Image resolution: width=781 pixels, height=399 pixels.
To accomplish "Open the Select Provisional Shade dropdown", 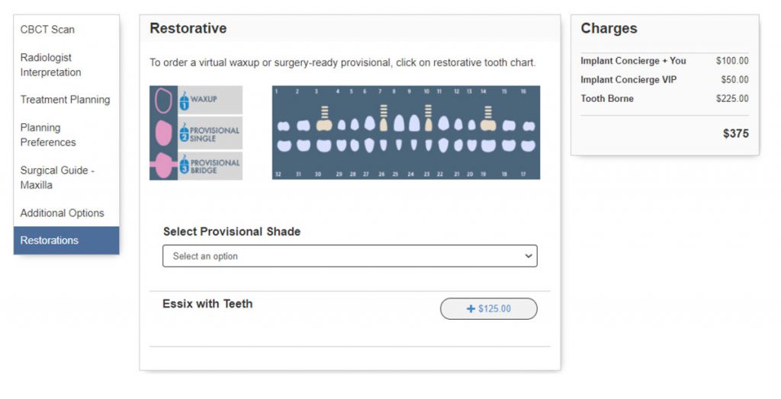I will point(349,256).
